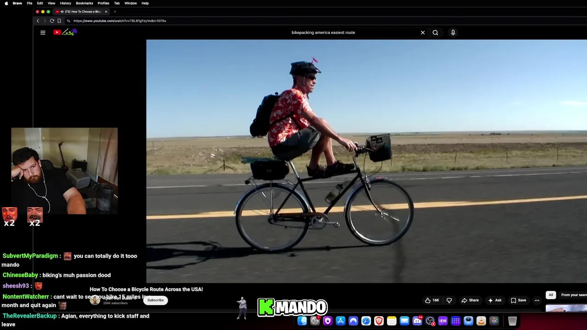Go to the YouTube home logo
This screenshot has height=330, width=587.
point(65,32)
